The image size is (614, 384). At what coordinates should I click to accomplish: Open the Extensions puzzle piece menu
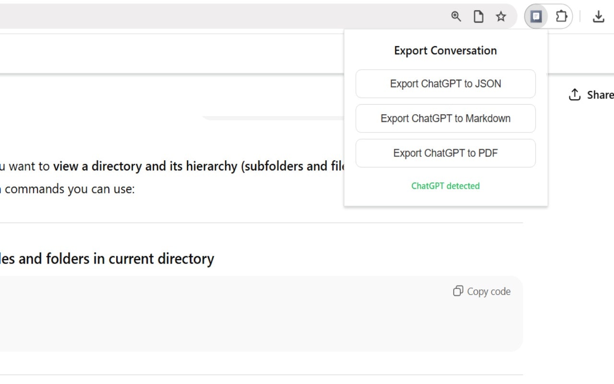561,17
